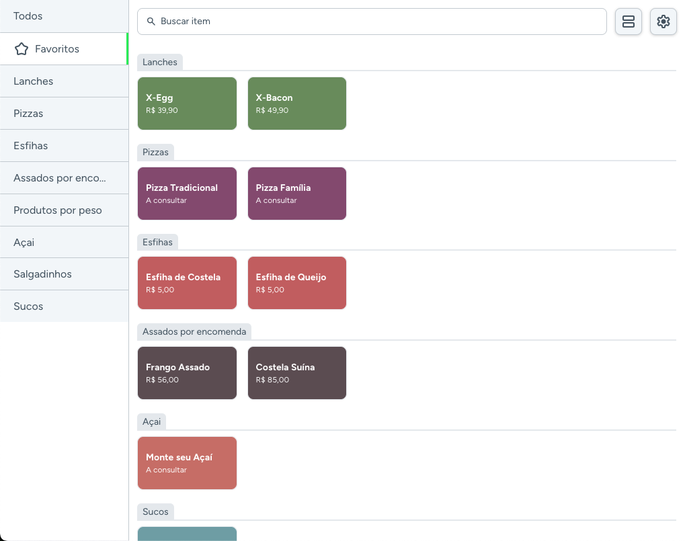
Task: Open the settings gear icon
Action: tap(663, 22)
